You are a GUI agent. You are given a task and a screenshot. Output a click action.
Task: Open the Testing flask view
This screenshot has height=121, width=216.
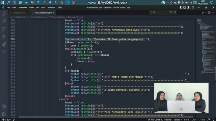4,51
